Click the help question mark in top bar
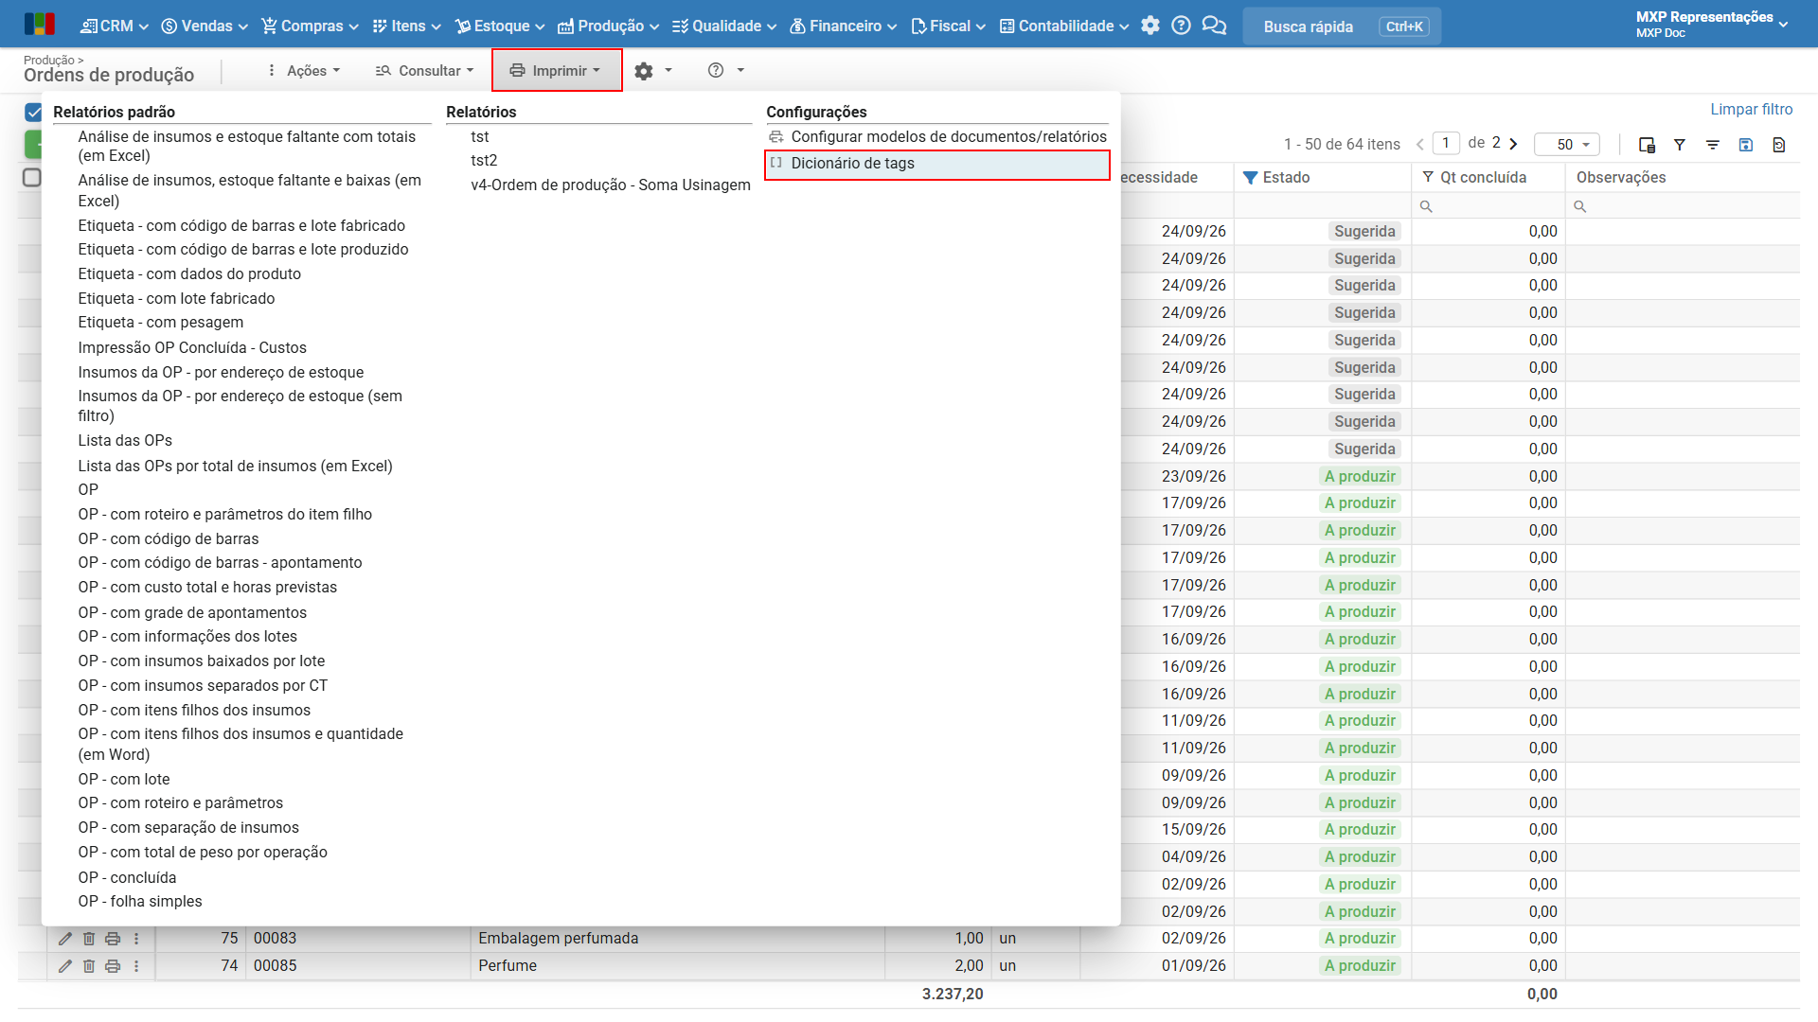The height and width of the screenshot is (1022, 1818). tap(1181, 26)
